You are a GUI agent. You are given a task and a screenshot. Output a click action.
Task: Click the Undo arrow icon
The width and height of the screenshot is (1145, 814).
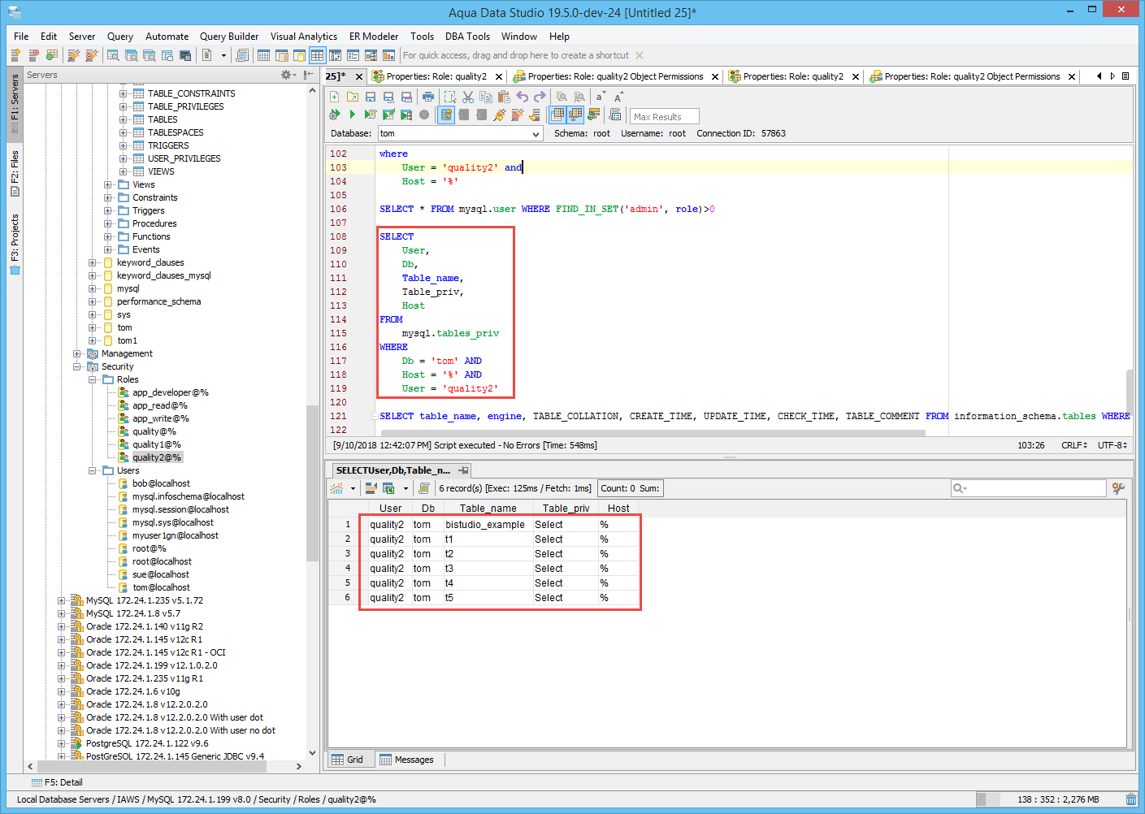click(x=522, y=97)
